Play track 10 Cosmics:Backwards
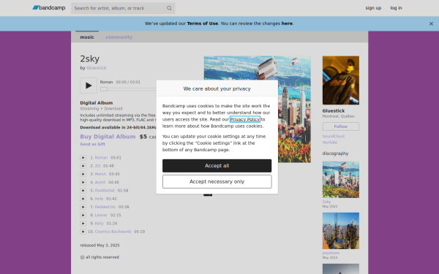Image resolution: width=439 pixels, height=274 pixels. 83,232
